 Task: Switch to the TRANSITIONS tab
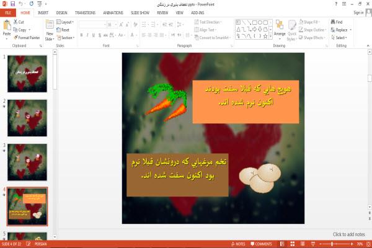point(85,13)
